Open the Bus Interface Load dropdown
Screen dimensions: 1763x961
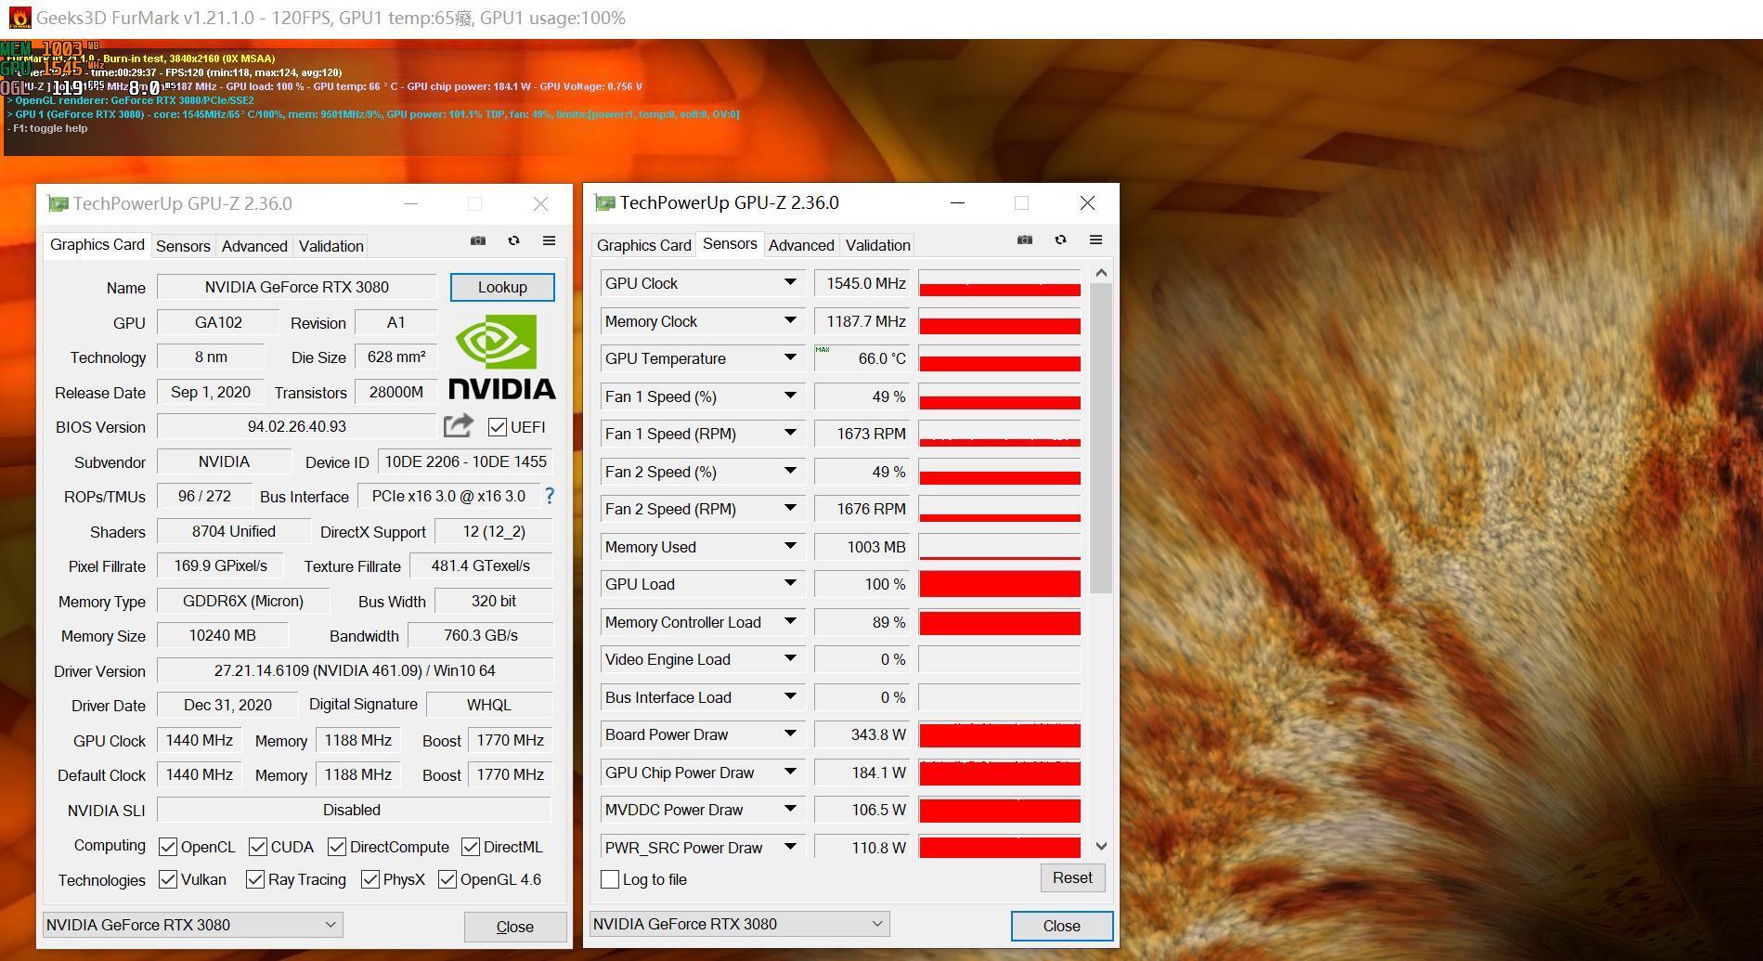(x=790, y=696)
